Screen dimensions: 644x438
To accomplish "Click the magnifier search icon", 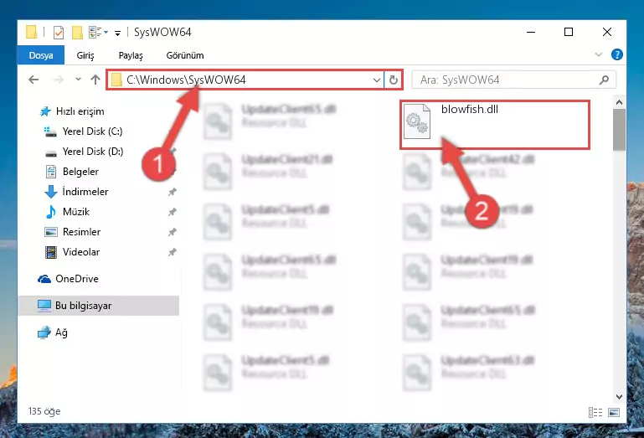I will tap(604, 80).
